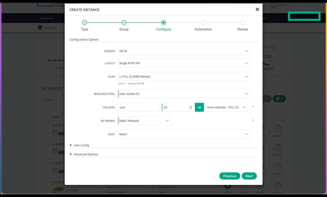This screenshot has height=197, width=327.
Task: Click the volume size spinner arrows
Action: click(x=191, y=107)
